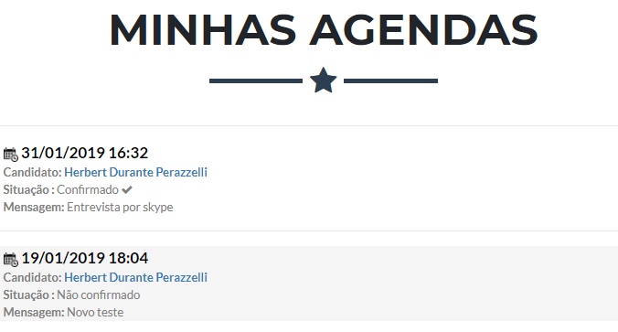Screen dimensions: 618x332
Task: Click the calendar icon beside 19/01/2019 18:04
Action: pyautogui.click(x=11, y=260)
